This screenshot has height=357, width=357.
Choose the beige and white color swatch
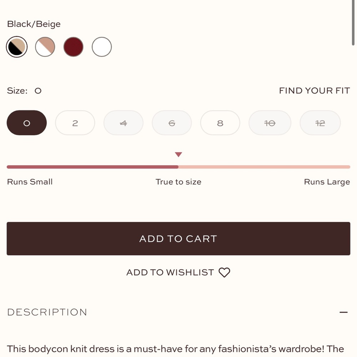point(45,47)
